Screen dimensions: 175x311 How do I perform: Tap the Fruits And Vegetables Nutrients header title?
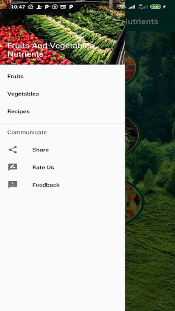50,50
